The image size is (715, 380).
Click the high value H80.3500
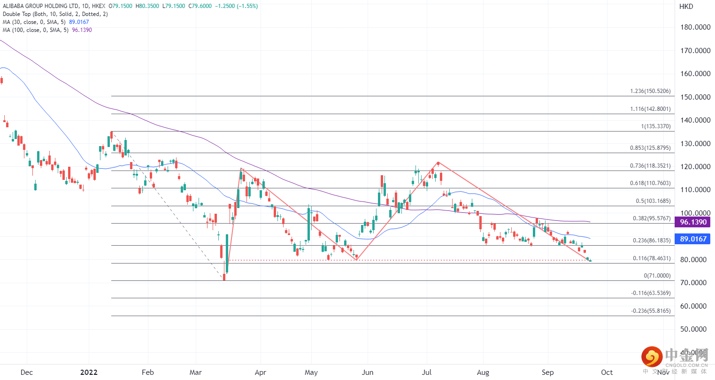(147, 6)
